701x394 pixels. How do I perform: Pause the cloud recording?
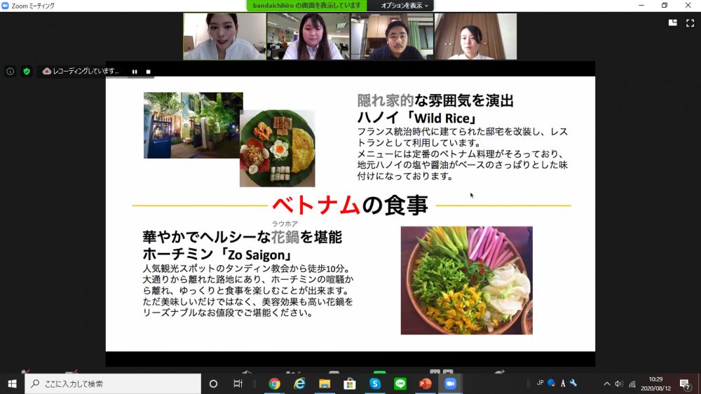(135, 72)
